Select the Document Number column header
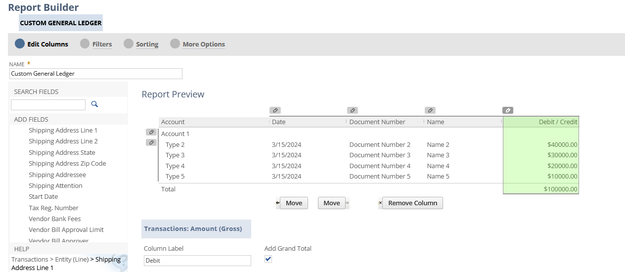 point(377,122)
